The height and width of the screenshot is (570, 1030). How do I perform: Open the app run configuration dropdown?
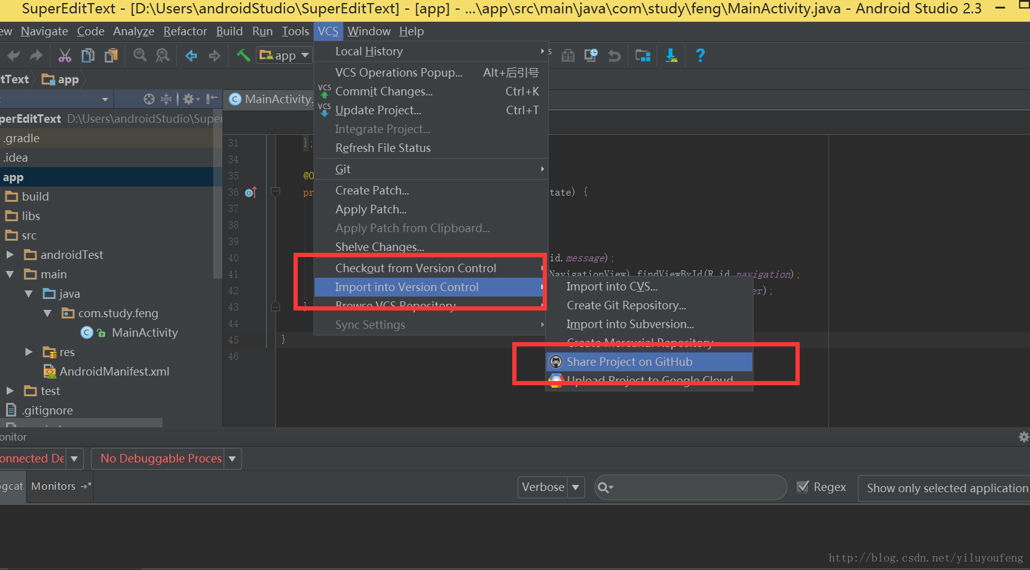click(x=284, y=55)
